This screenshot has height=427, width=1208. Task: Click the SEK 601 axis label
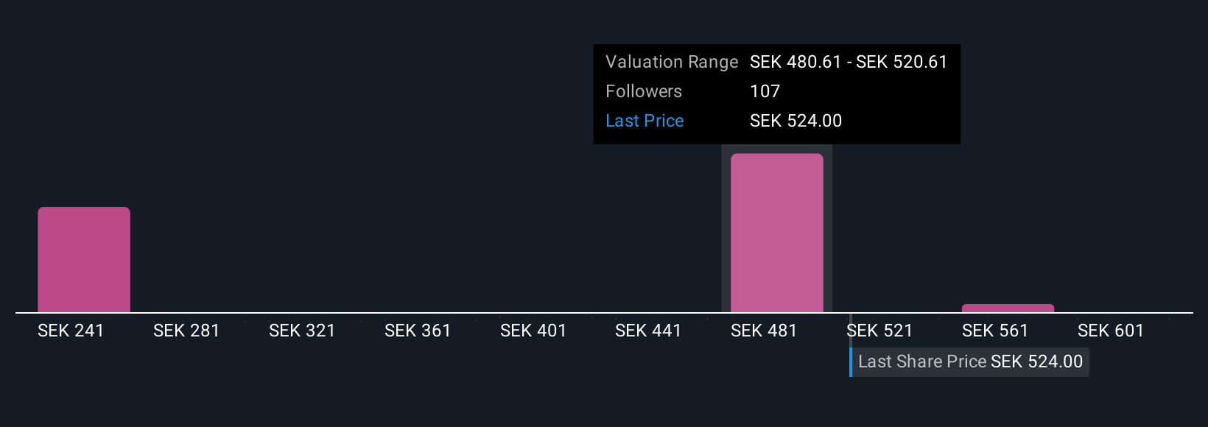tap(1111, 331)
